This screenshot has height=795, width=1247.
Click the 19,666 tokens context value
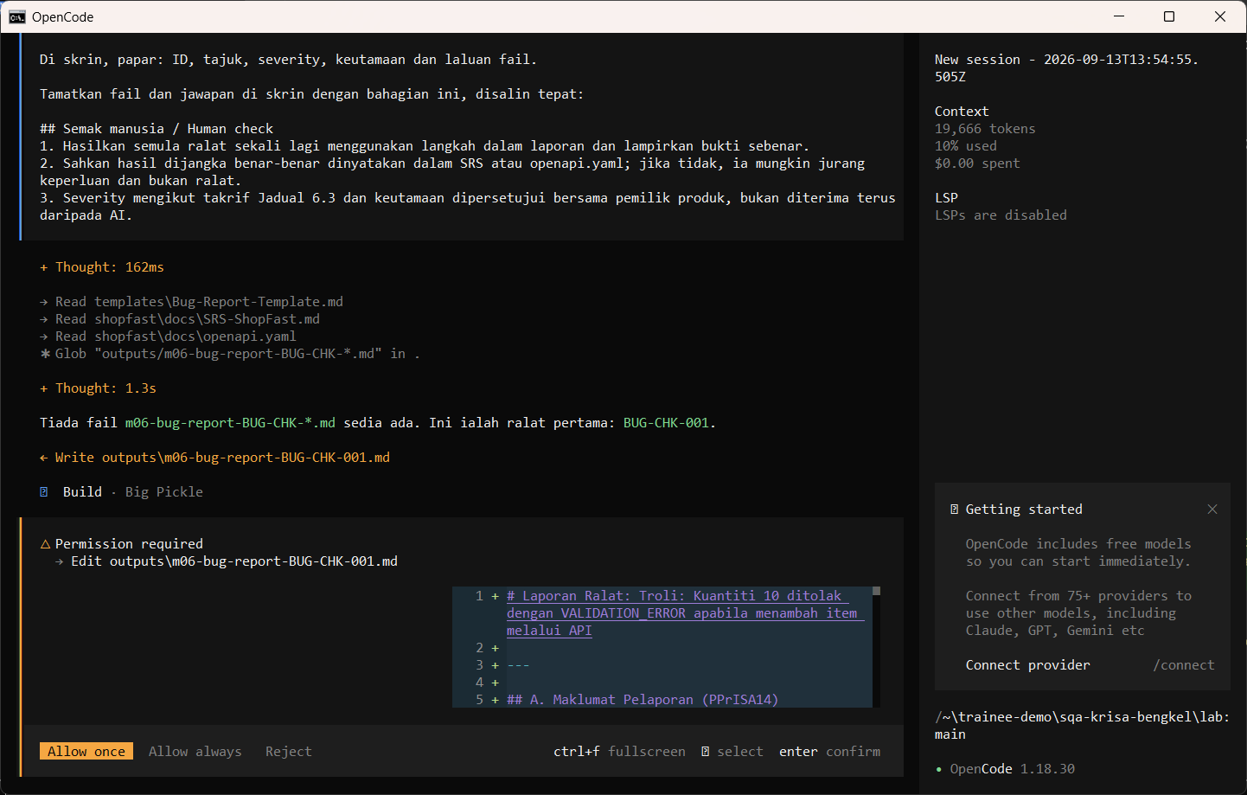tap(985, 128)
